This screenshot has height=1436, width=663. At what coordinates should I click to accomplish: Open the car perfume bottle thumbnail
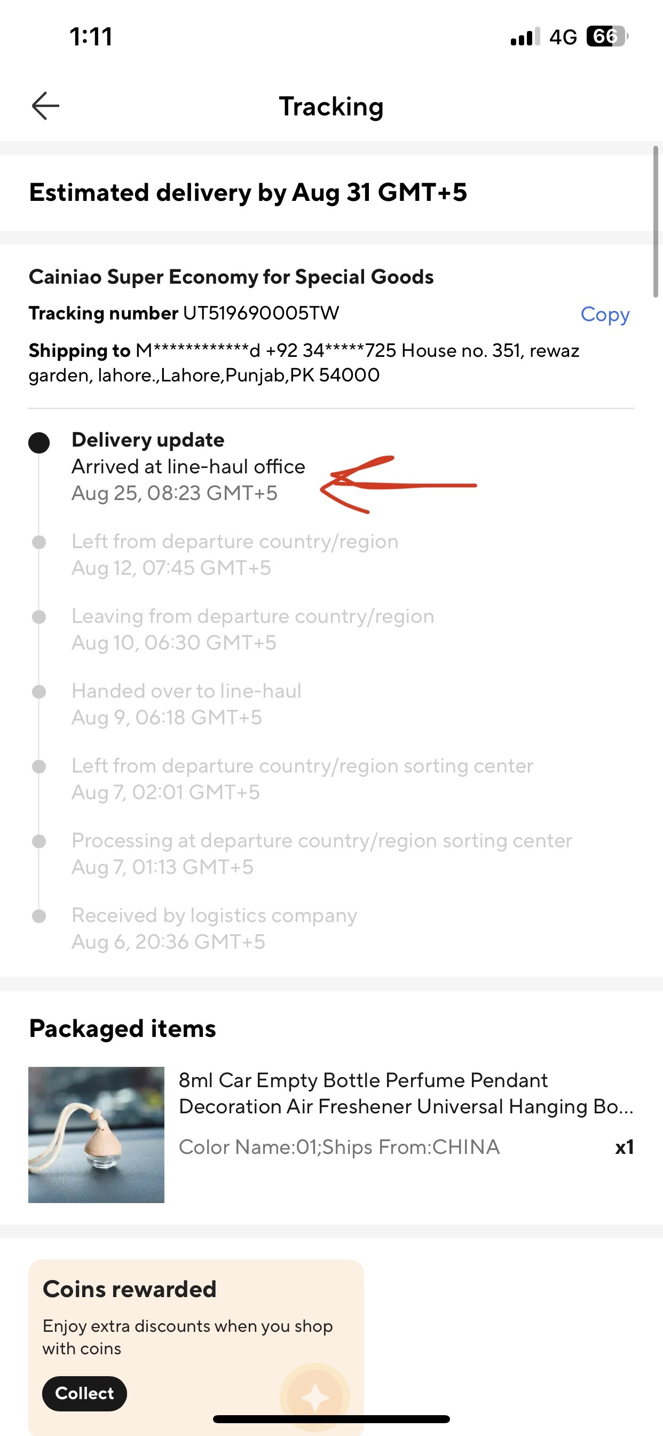click(97, 1134)
